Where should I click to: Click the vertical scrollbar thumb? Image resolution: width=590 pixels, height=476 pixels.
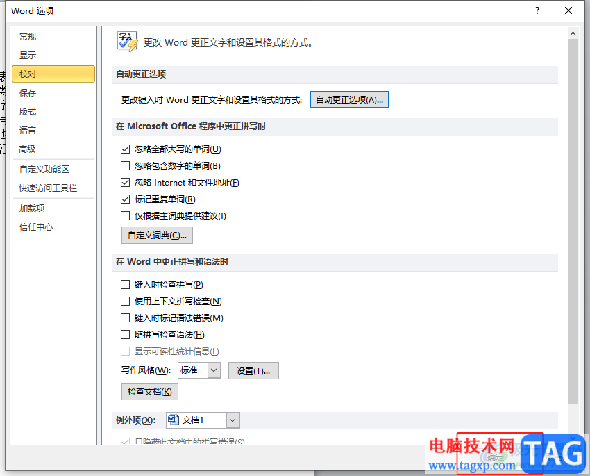pos(573,222)
